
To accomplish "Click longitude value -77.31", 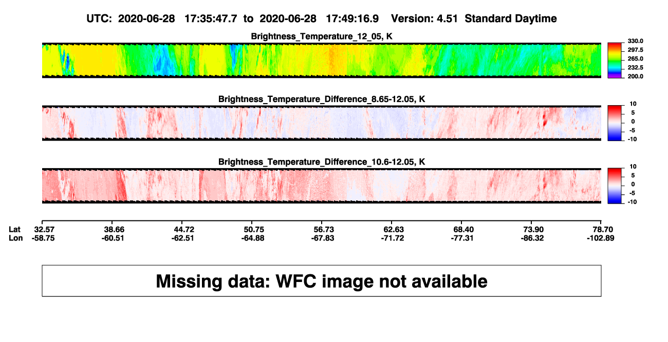I will pyautogui.click(x=463, y=237).
